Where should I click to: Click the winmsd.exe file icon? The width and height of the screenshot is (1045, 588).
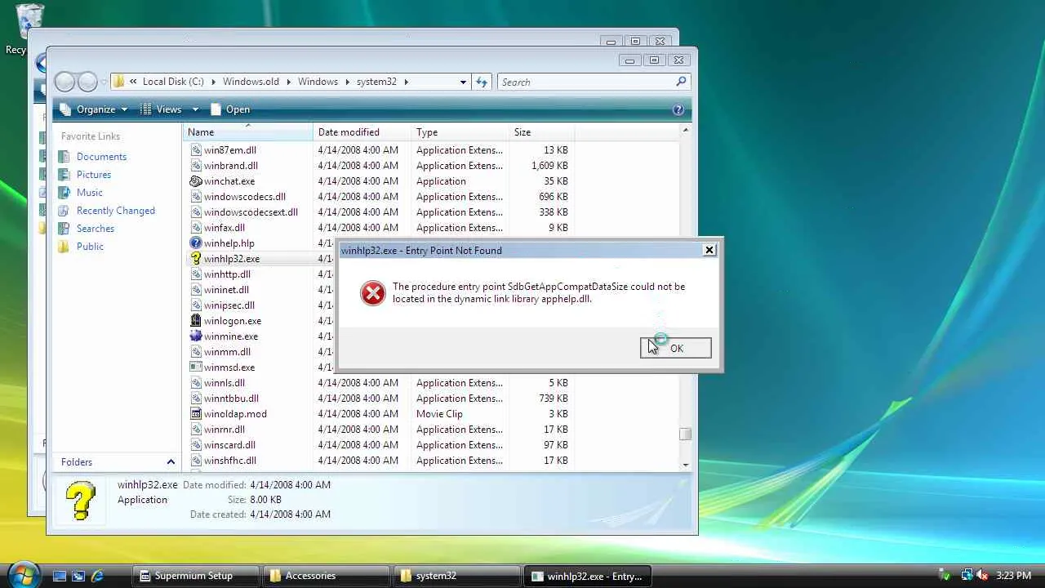pyautogui.click(x=195, y=367)
